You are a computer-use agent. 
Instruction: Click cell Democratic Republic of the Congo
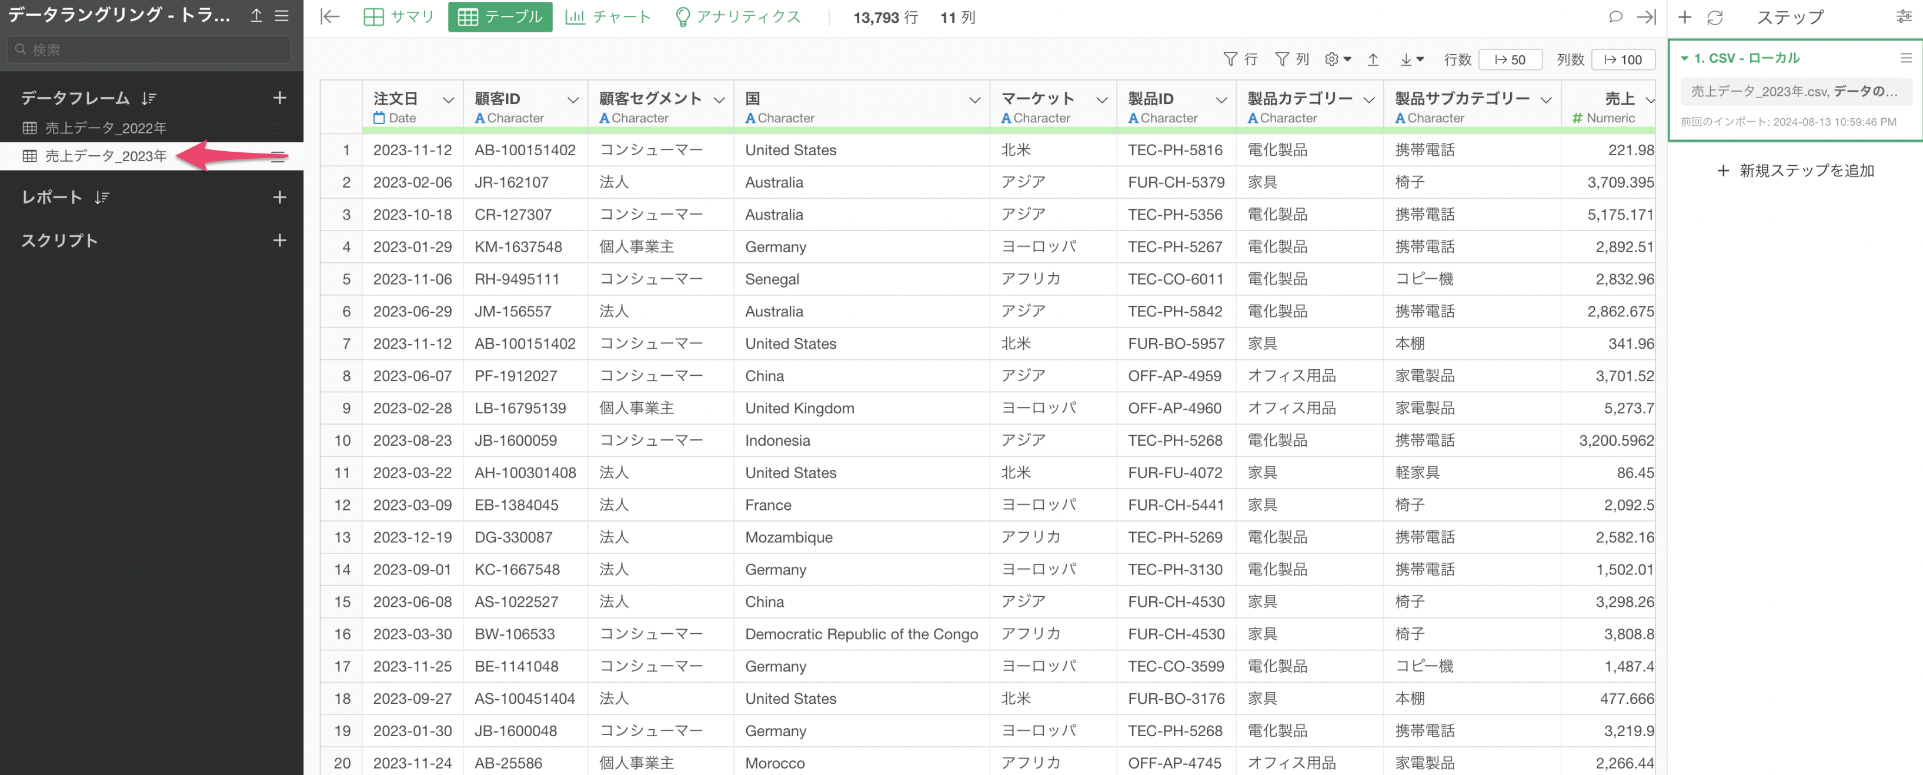click(861, 634)
